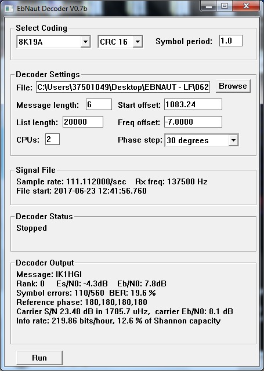Click the Sample rate line in Signal File
This screenshot has width=264, height=371.
pos(71,181)
